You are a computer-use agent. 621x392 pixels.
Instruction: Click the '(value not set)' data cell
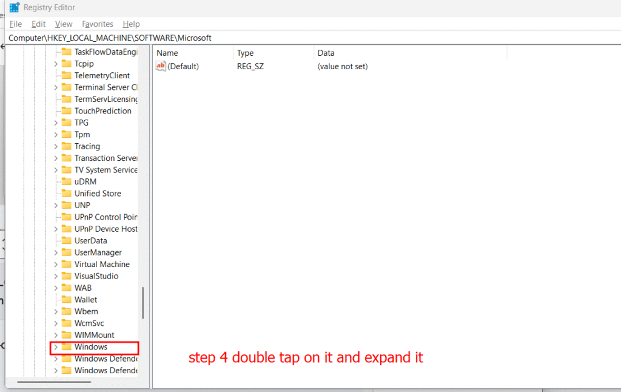[x=343, y=66]
